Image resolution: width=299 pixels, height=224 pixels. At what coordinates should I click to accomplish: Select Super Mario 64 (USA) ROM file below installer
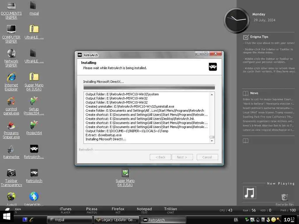click(125, 178)
